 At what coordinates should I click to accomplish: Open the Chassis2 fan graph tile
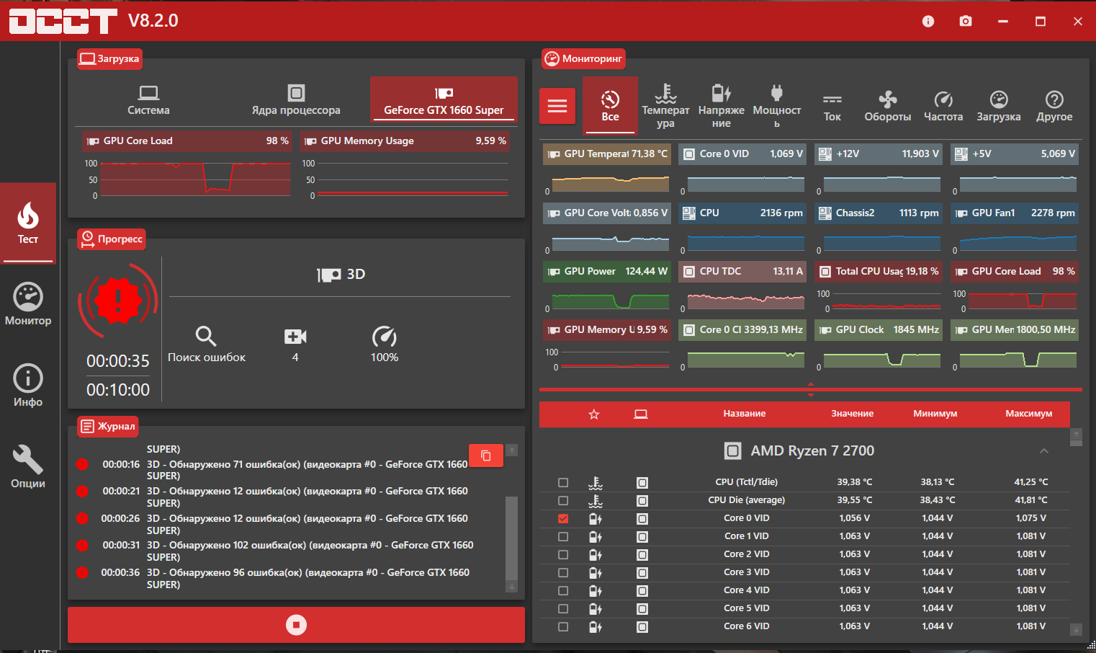(x=879, y=229)
